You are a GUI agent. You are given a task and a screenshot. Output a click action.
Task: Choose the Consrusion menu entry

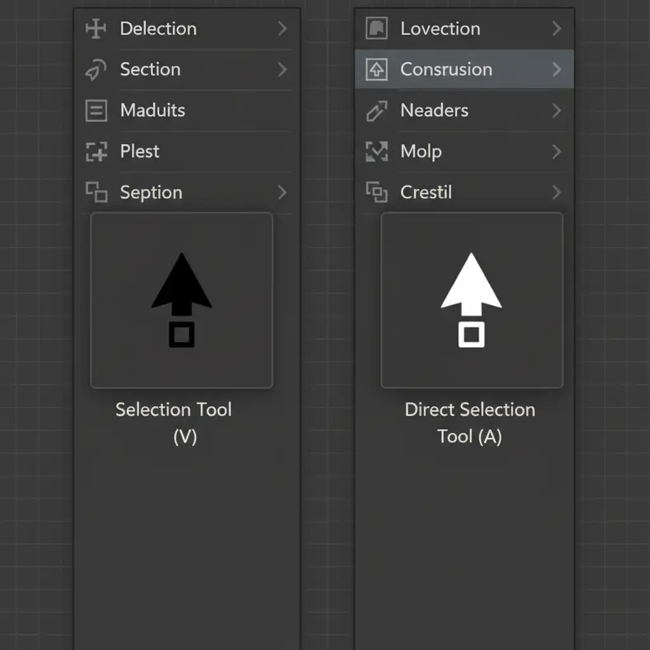[446, 70]
